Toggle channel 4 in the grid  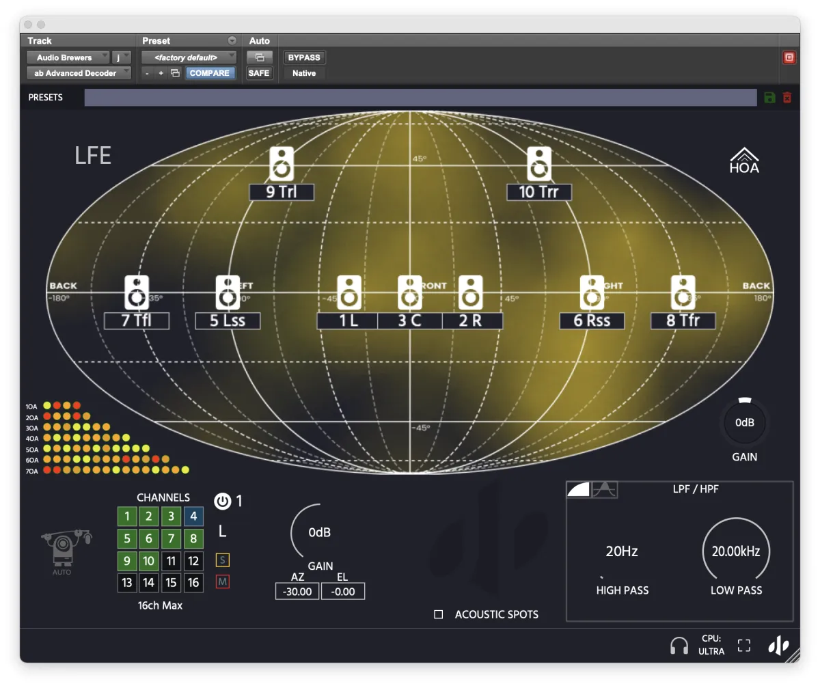tap(193, 517)
